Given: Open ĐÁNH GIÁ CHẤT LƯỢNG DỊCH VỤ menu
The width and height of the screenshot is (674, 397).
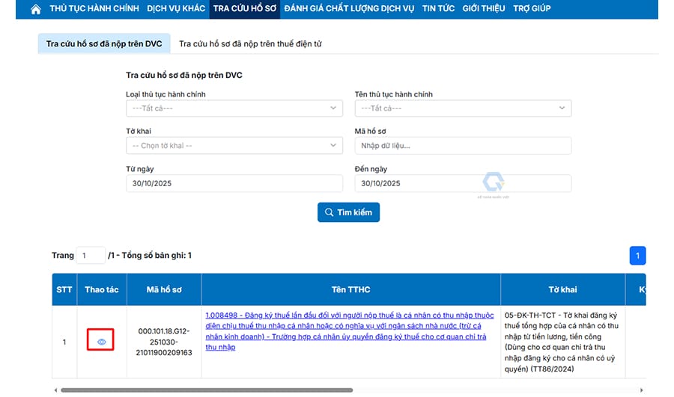Looking at the screenshot, I should point(348,9).
